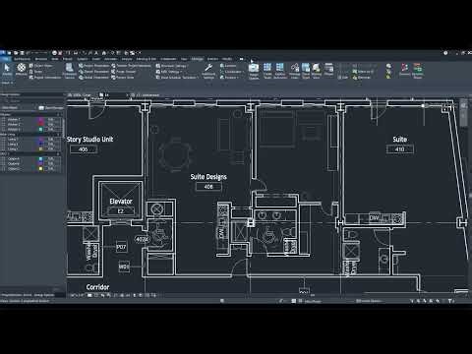
Task: Click Purge Unused
Action: [x=123, y=72]
